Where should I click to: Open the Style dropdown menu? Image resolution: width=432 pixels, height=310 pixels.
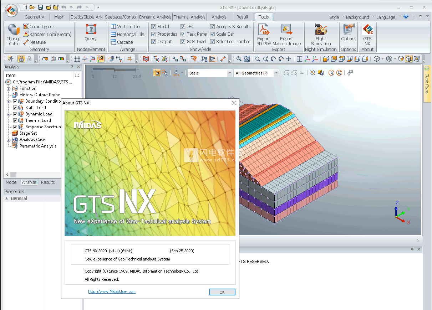[x=336, y=17]
